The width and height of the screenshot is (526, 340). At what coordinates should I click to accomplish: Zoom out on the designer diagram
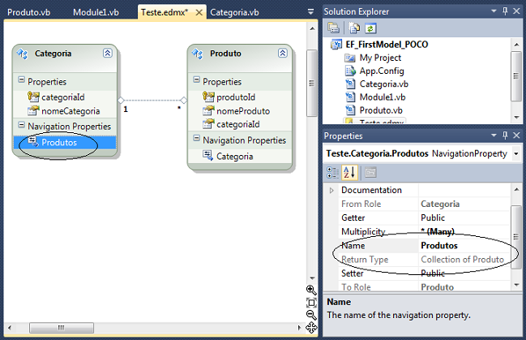tap(311, 315)
